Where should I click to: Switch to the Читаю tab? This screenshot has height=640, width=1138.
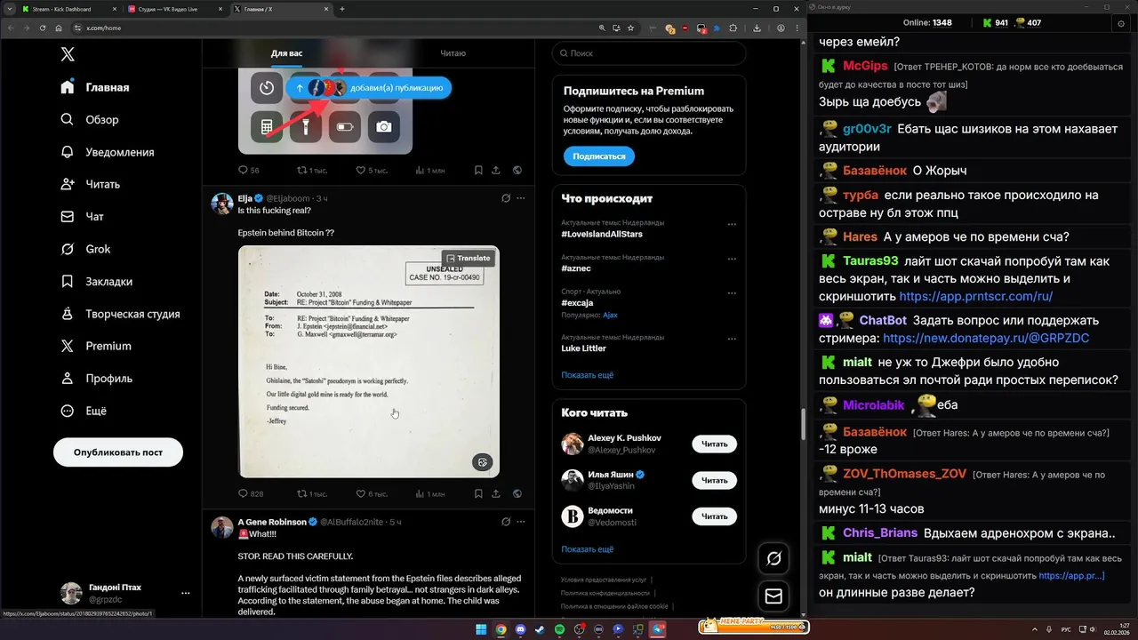point(453,53)
